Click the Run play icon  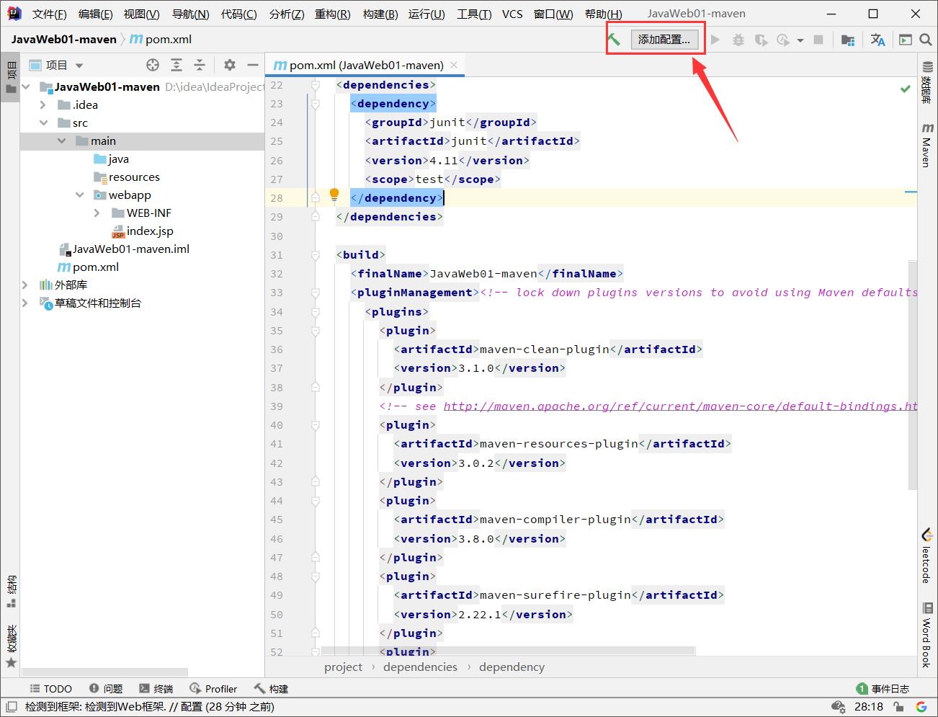click(x=715, y=40)
